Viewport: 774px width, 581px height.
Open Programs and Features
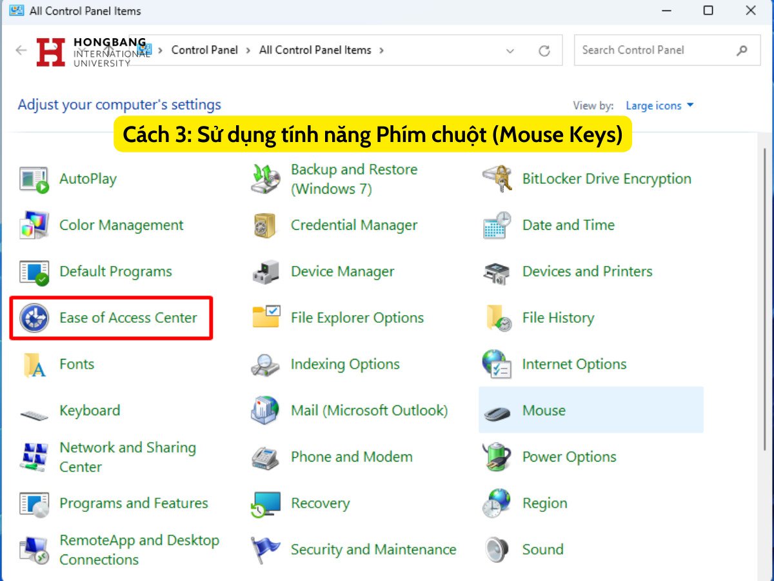coord(134,503)
